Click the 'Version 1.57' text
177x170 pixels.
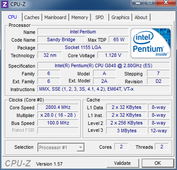point(49,164)
